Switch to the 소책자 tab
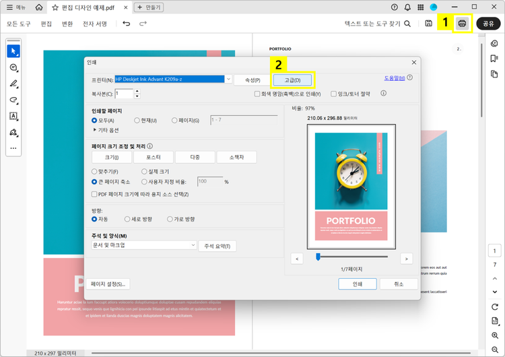 (x=237, y=157)
